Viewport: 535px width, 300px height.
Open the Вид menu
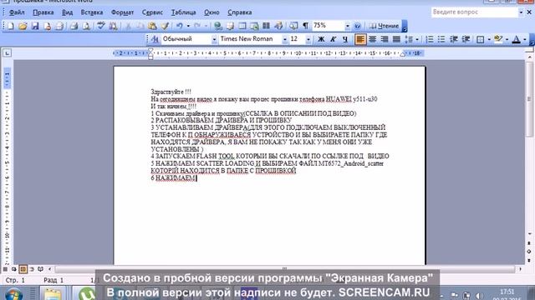click(x=67, y=12)
